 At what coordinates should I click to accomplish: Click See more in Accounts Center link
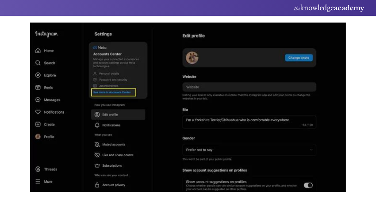112,92
